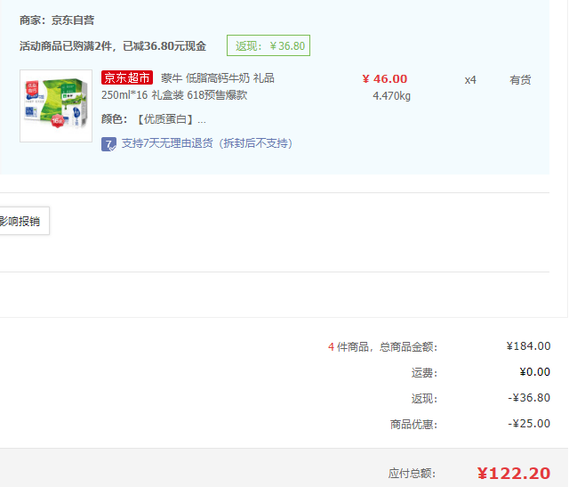Click the total goods amount ¥184.00
Screen dimensions: 569x487
[528, 346]
